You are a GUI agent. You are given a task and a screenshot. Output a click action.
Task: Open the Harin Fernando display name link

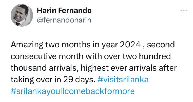tap(64, 11)
